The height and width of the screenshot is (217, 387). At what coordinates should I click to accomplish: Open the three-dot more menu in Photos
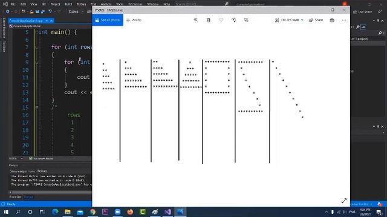pyautogui.click(x=344, y=20)
